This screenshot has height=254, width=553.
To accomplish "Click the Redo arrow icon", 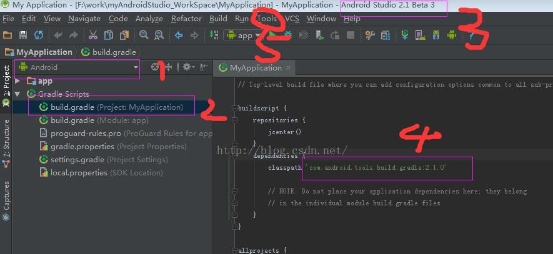I will click(x=73, y=35).
